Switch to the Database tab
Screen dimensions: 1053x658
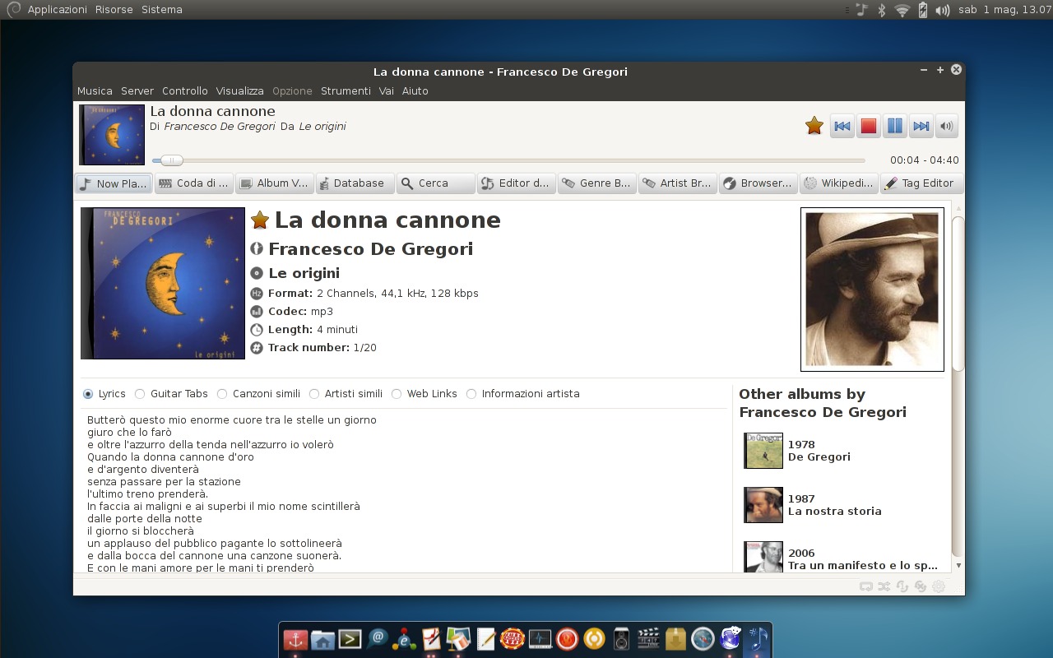pyautogui.click(x=355, y=183)
